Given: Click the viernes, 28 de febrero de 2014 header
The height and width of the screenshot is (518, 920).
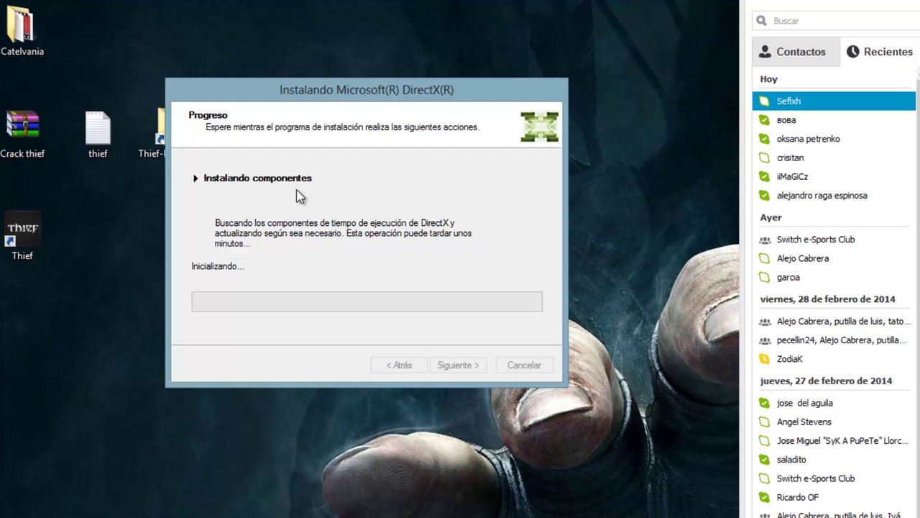Looking at the screenshot, I should click(x=827, y=299).
